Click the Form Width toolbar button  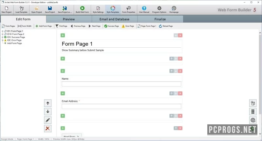[25, 26]
